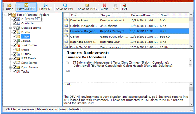Sort messages by Subject column header

coord(114,15)
